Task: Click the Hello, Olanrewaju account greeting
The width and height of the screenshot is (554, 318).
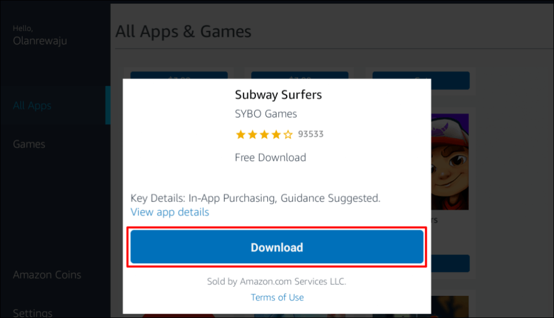Action: (x=40, y=35)
